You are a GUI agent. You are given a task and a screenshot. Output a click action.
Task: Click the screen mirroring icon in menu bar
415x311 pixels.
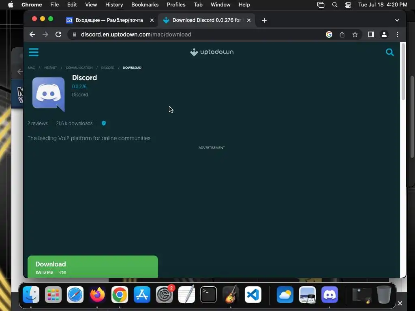tap(321, 5)
